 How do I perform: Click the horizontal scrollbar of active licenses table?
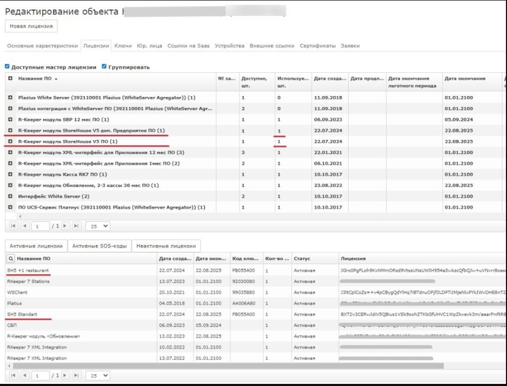point(228,366)
